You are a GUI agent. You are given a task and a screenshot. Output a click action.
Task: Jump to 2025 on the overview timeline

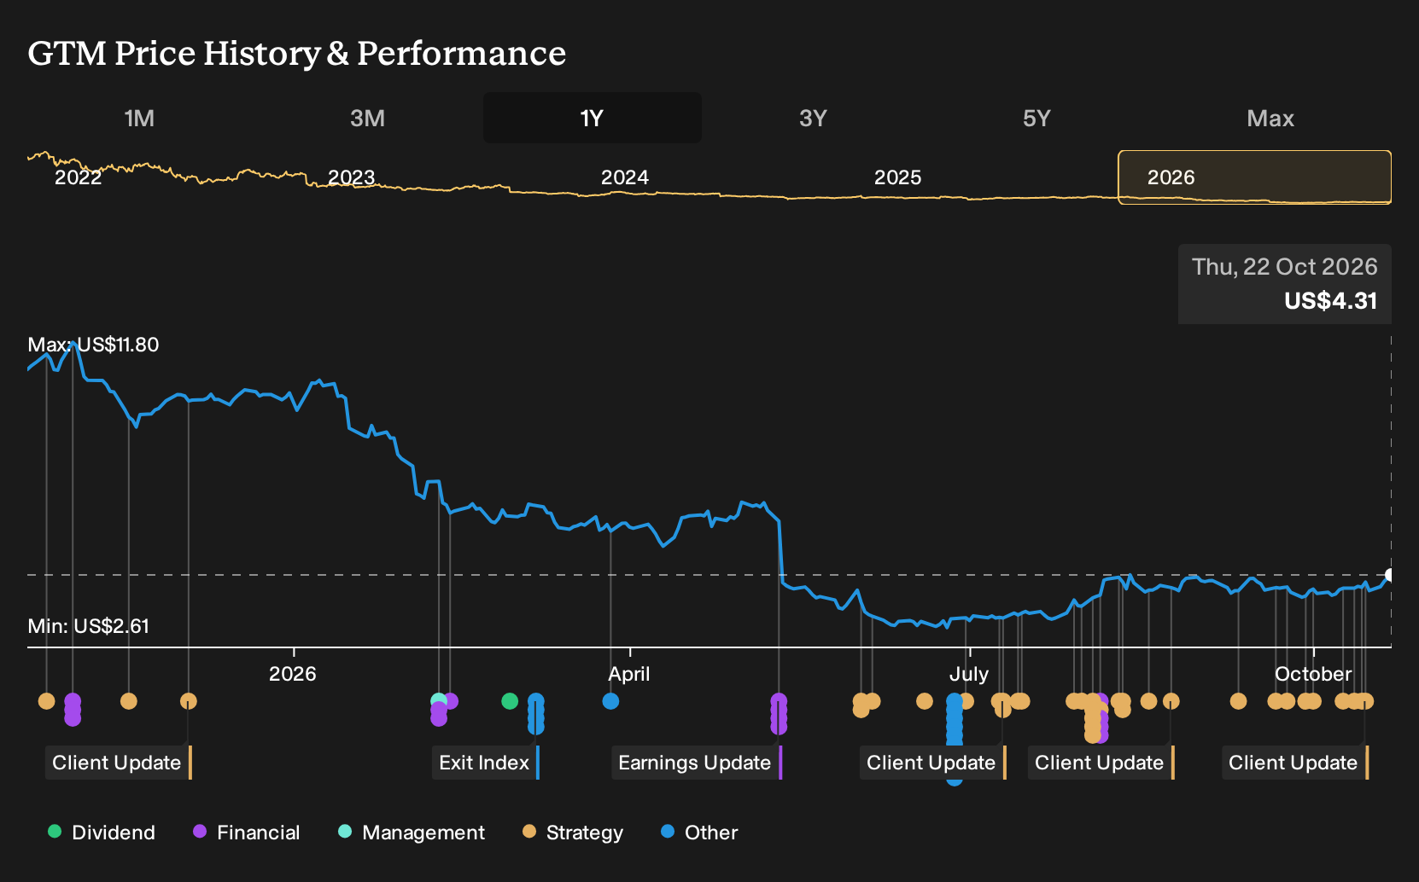coord(897,177)
